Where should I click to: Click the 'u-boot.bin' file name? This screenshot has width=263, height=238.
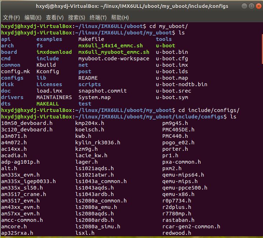pyautogui.click(x=172, y=52)
